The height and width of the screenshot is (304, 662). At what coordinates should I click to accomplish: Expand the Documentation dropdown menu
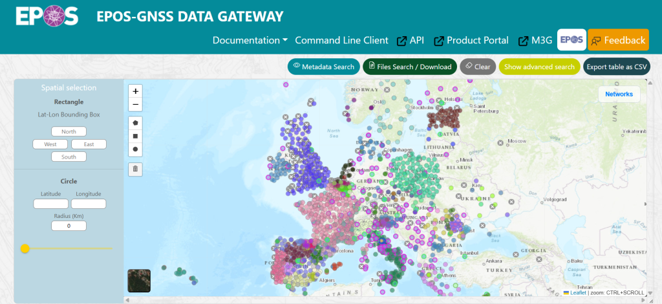(250, 40)
